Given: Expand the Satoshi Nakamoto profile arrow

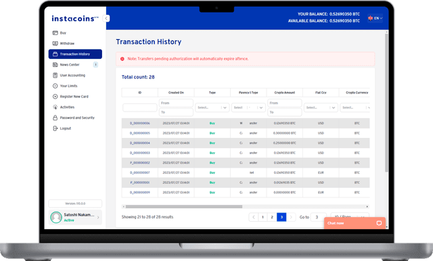Looking at the screenshot, I should tap(98, 218).
